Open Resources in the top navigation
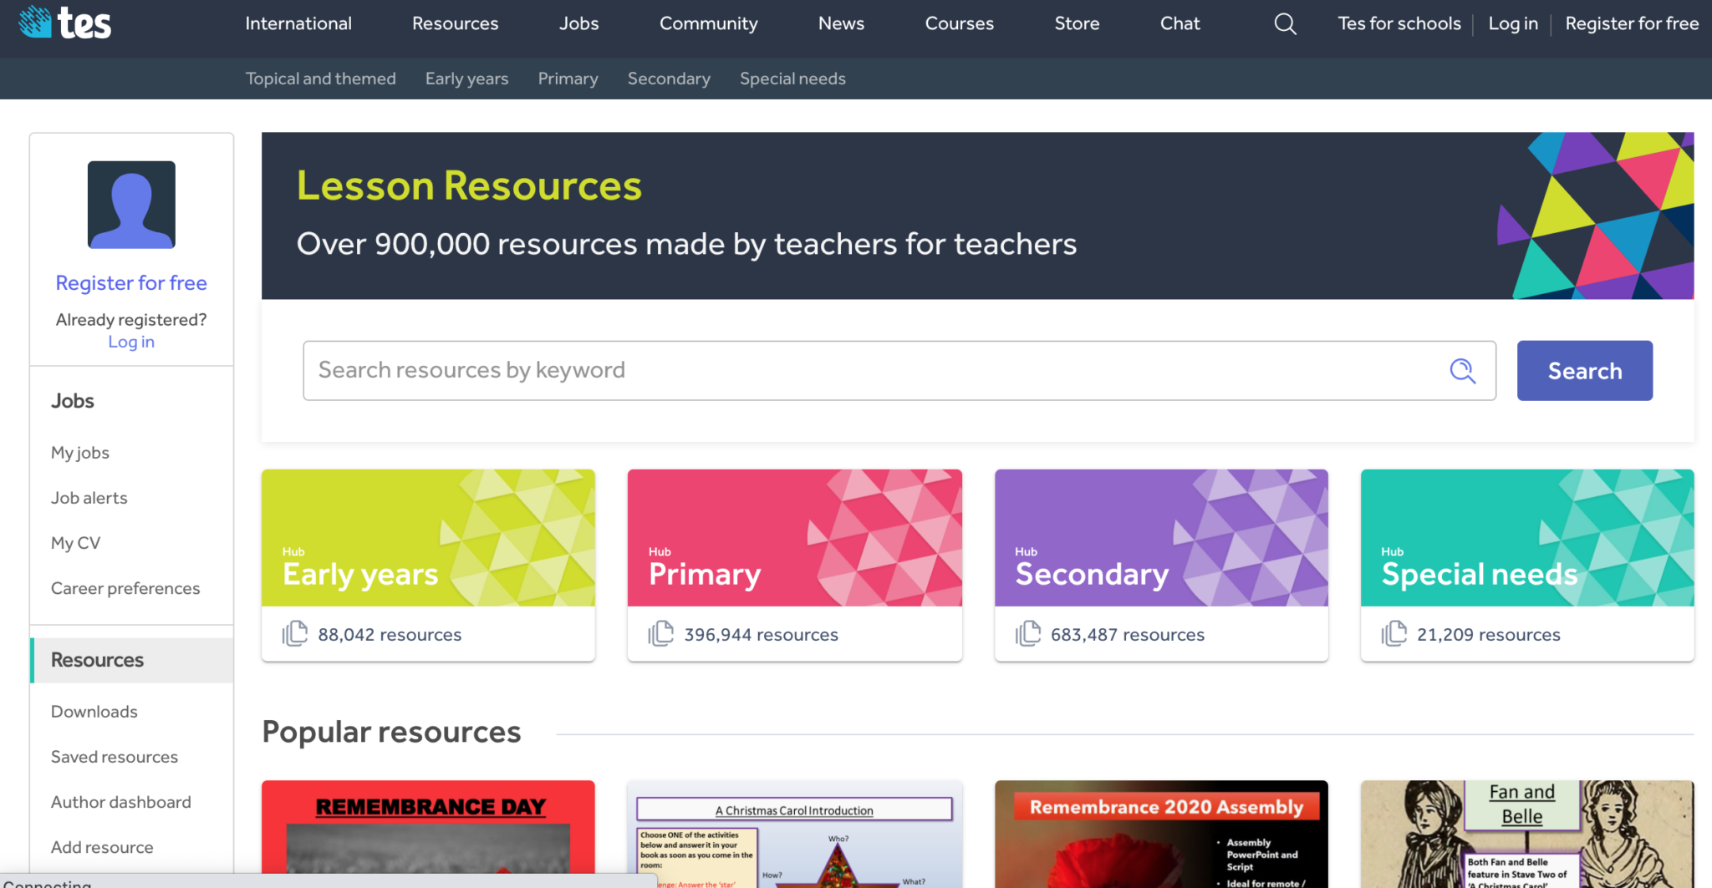The height and width of the screenshot is (888, 1712). (x=455, y=23)
